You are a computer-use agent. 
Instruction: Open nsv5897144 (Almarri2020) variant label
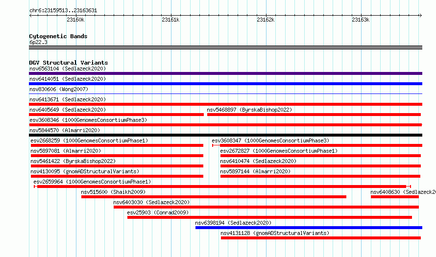tap(255, 171)
